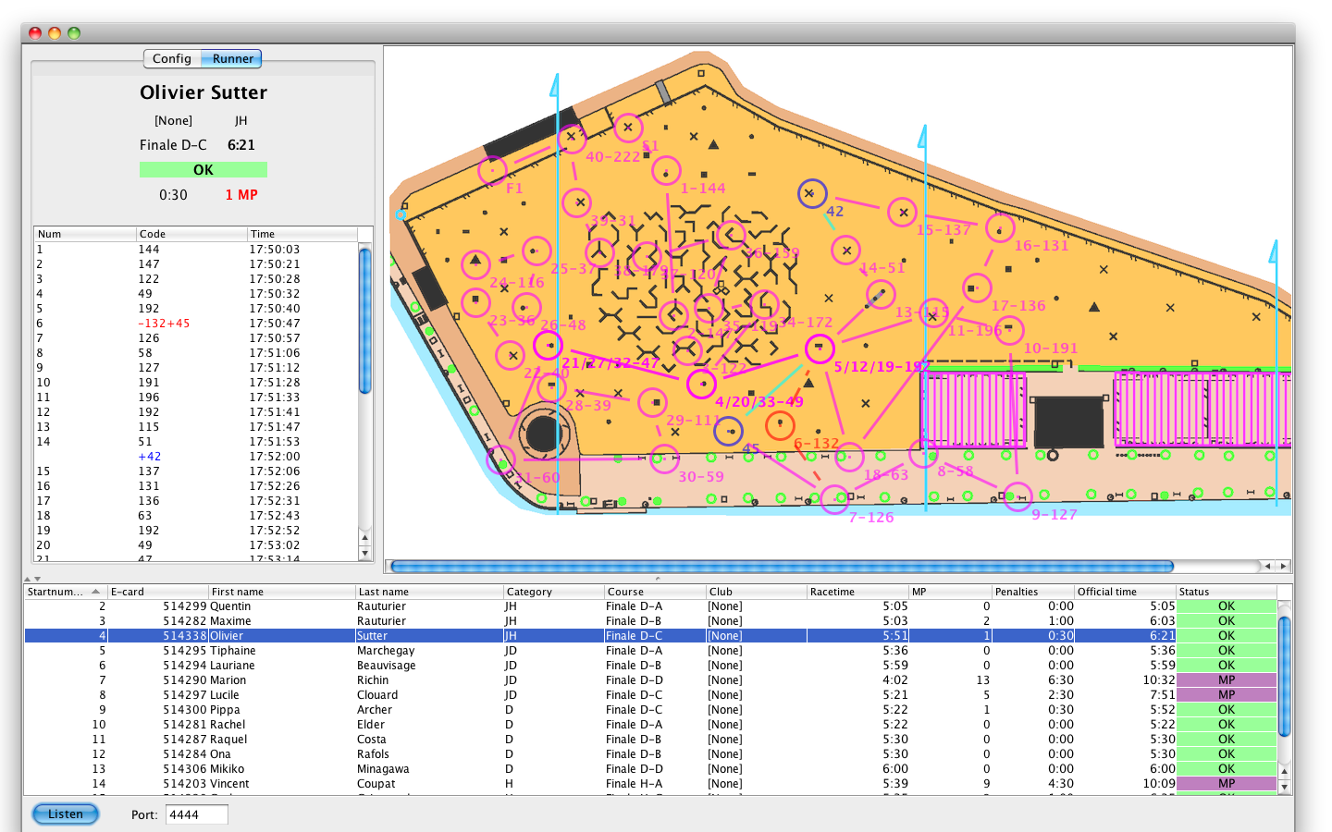Select runner row Raquel Costa
Viewport: 1332px width, 832px height.
(x=650, y=740)
